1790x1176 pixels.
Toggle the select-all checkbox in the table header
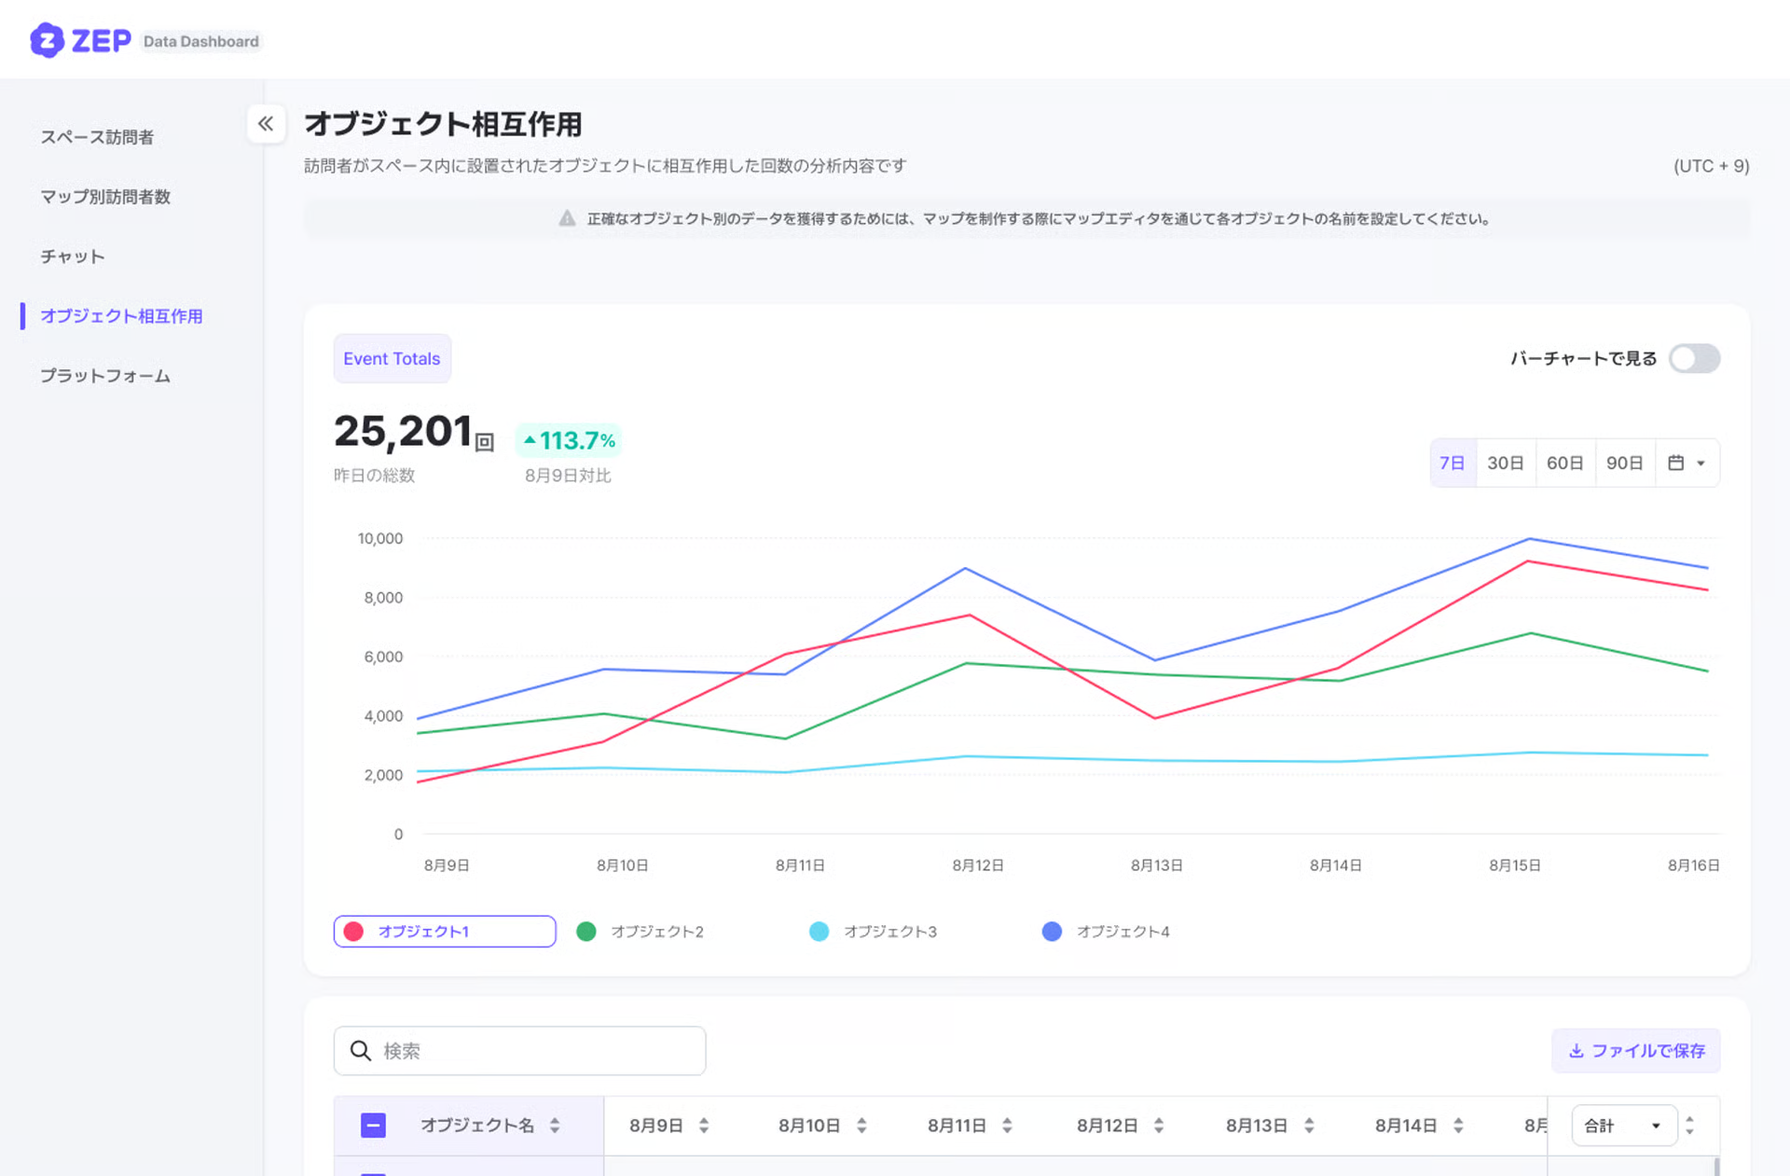point(373,1126)
